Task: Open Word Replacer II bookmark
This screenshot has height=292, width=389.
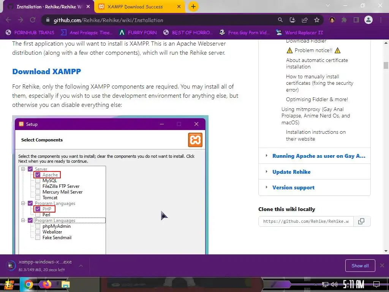Action: (299, 33)
